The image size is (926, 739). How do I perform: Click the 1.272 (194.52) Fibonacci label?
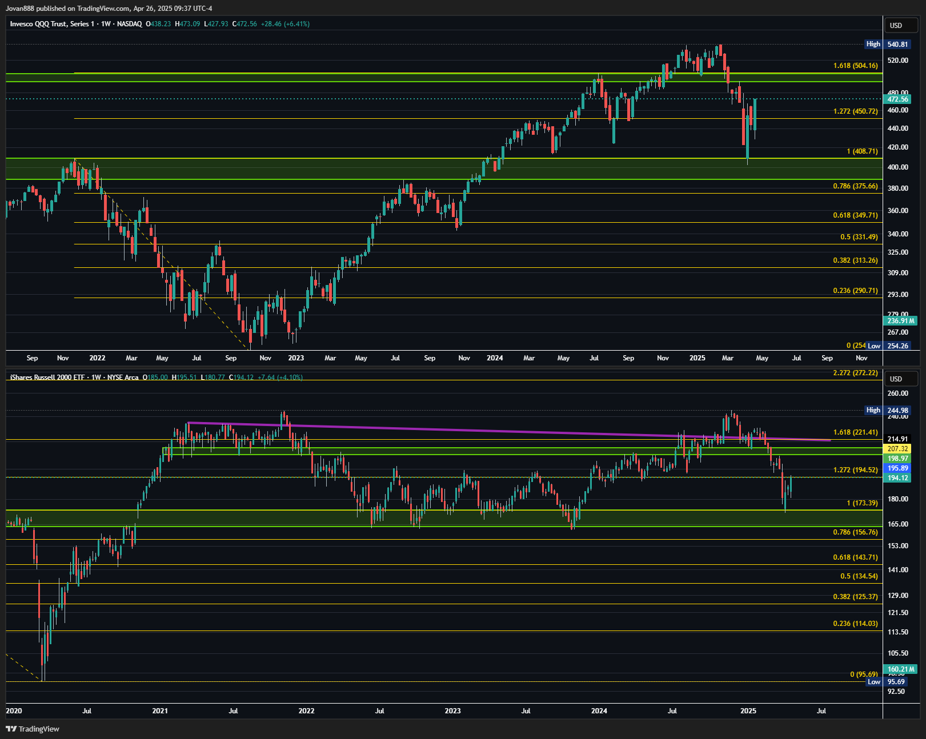855,470
